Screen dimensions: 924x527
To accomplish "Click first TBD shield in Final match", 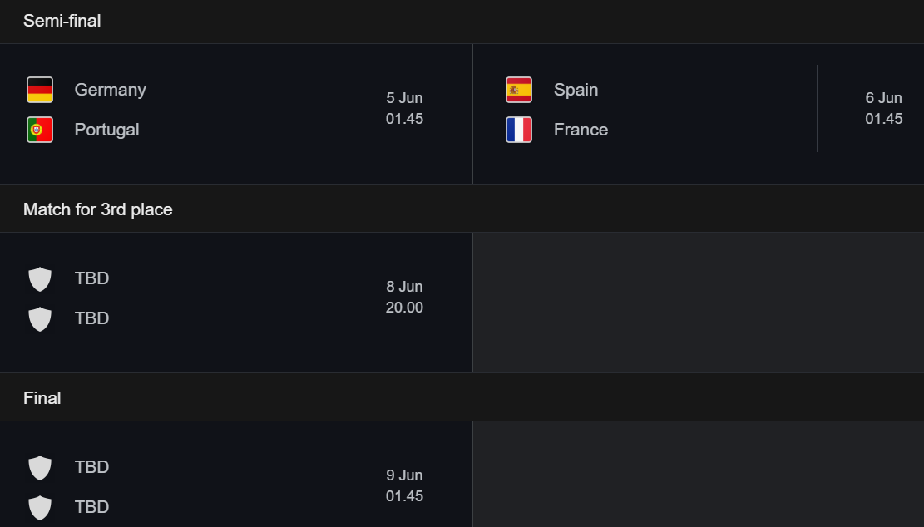I will [x=40, y=467].
